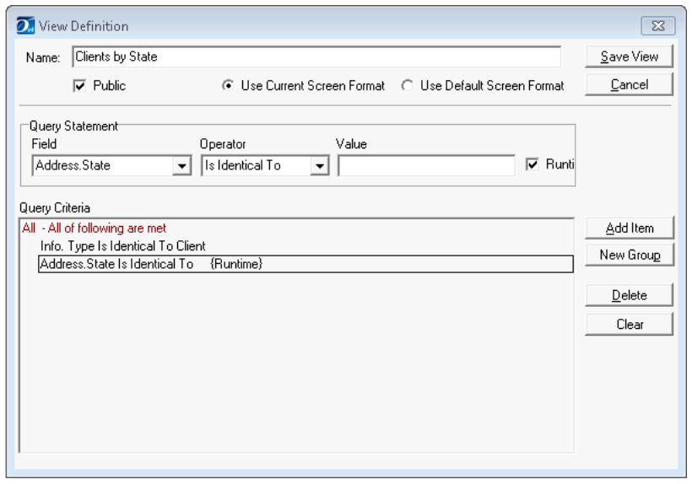The height and width of the screenshot is (484, 692).
Task: Toggle the Runtime checkbox
Action: click(x=533, y=165)
